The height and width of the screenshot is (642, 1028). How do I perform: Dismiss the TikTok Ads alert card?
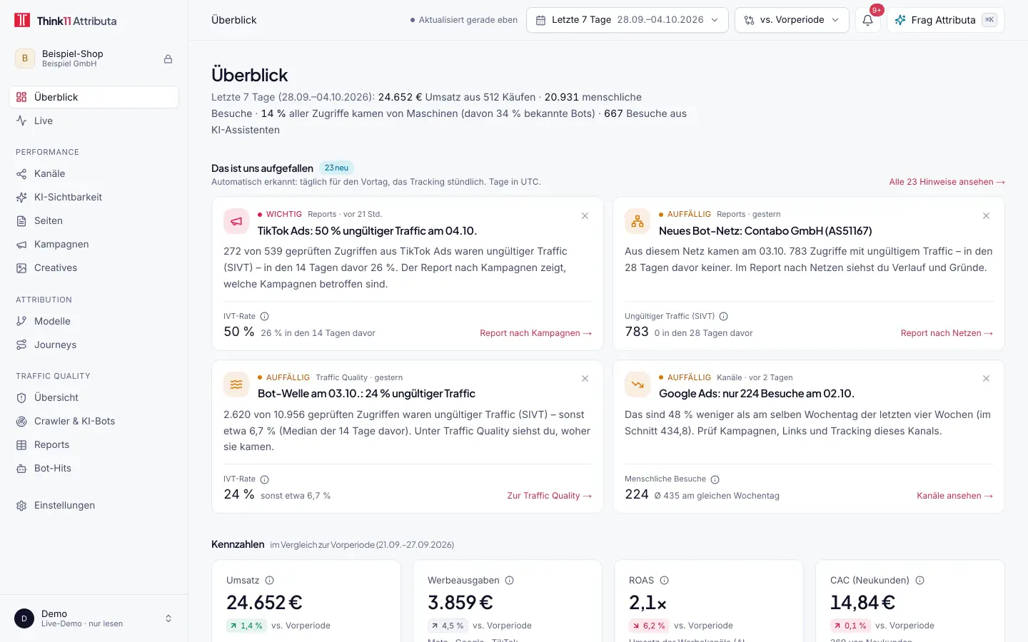pyautogui.click(x=585, y=216)
